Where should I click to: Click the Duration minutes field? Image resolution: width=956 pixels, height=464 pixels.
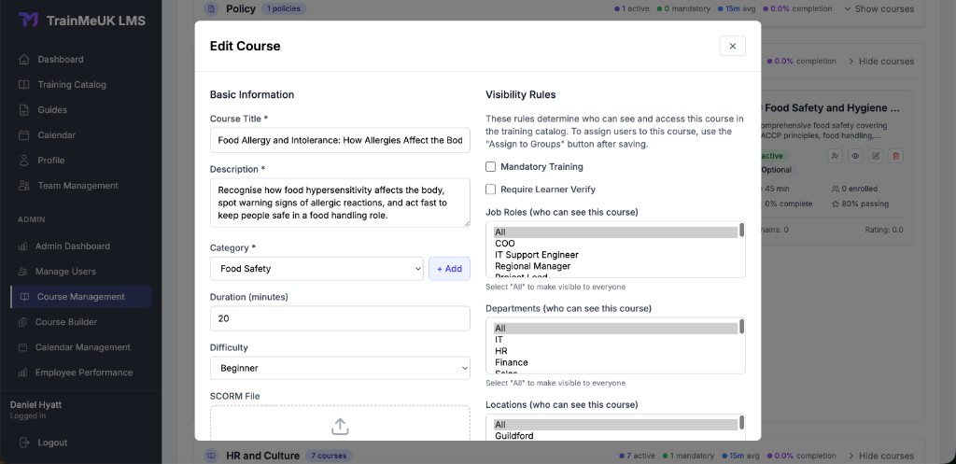(340, 318)
